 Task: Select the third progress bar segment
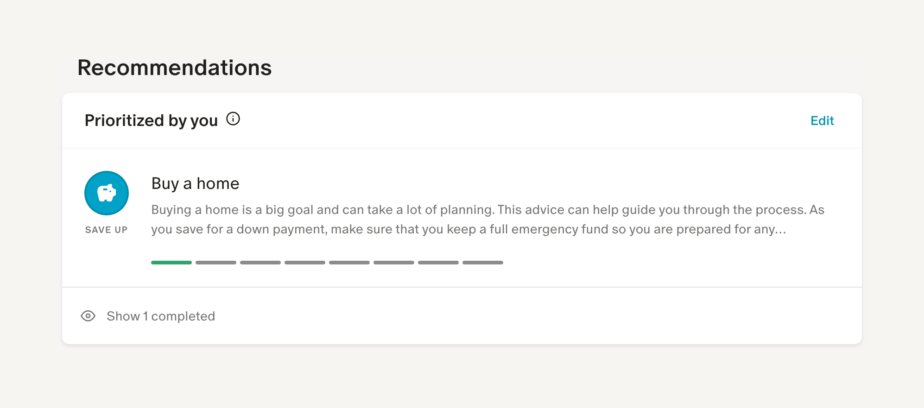click(260, 263)
